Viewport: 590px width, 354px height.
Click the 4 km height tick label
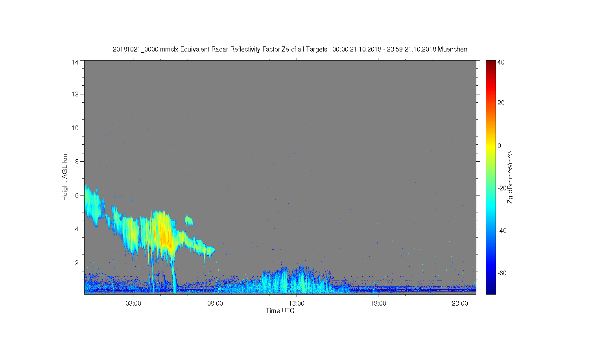click(77, 229)
